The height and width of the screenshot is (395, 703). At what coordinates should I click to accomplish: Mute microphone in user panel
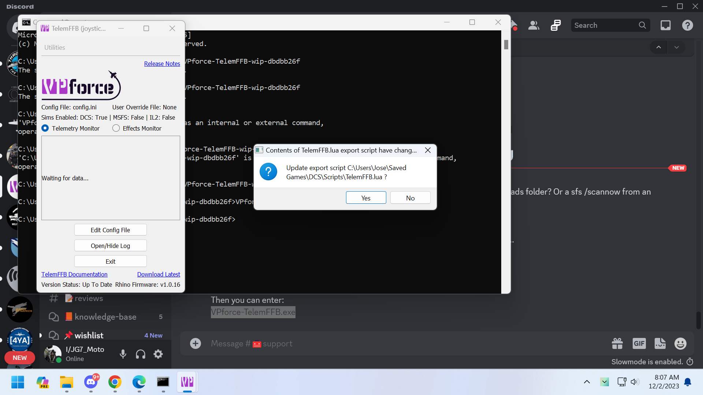coord(123,354)
